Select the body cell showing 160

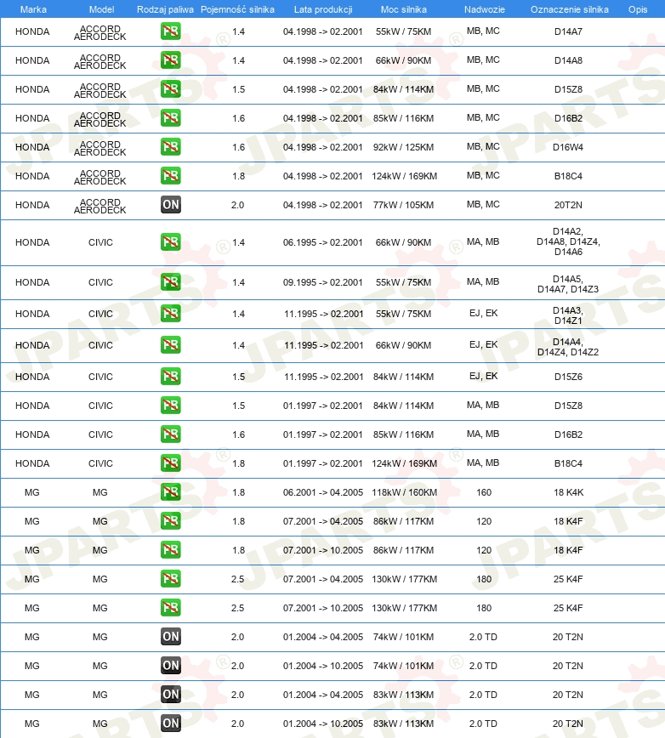coord(484,493)
